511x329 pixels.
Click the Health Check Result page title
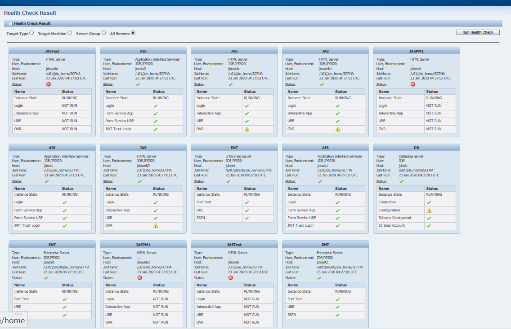30,13
